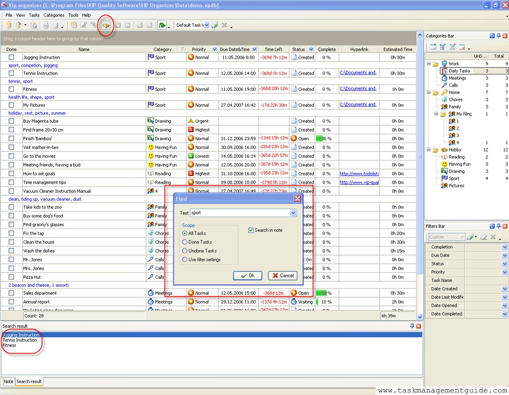The height and width of the screenshot is (395, 509).
Task: Click the Edit category pencil icon
Action: 452,47
